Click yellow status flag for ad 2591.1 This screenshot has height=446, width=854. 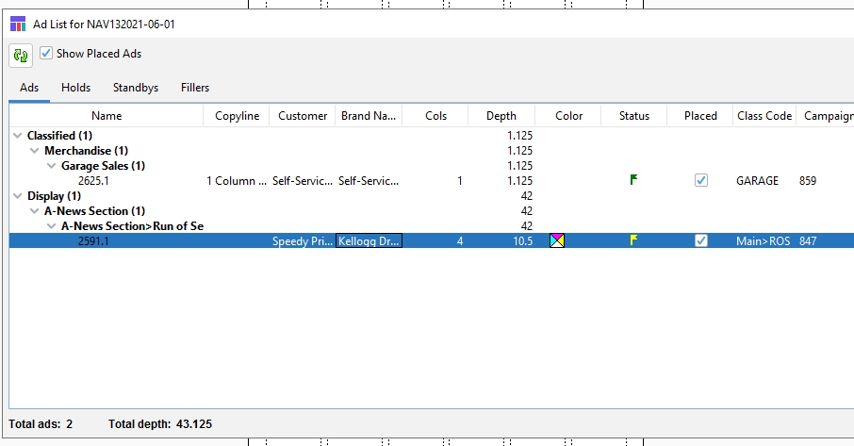point(633,240)
